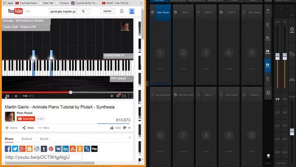This screenshot has width=296, height=167.
Task: Toggle power button on pad 9
Action: [x=221, y=95]
